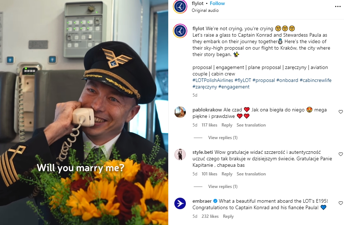Image resolution: width=344 pixels, height=225 pixels.
Task: Open the Original audio link
Action: [x=205, y=10]
